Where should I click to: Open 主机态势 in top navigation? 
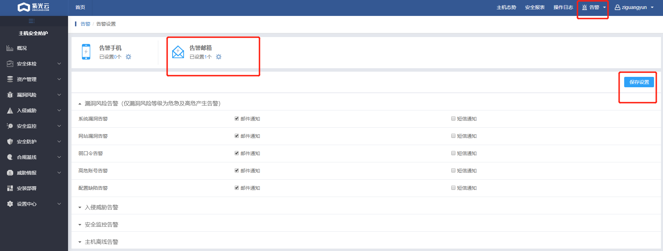506,7
